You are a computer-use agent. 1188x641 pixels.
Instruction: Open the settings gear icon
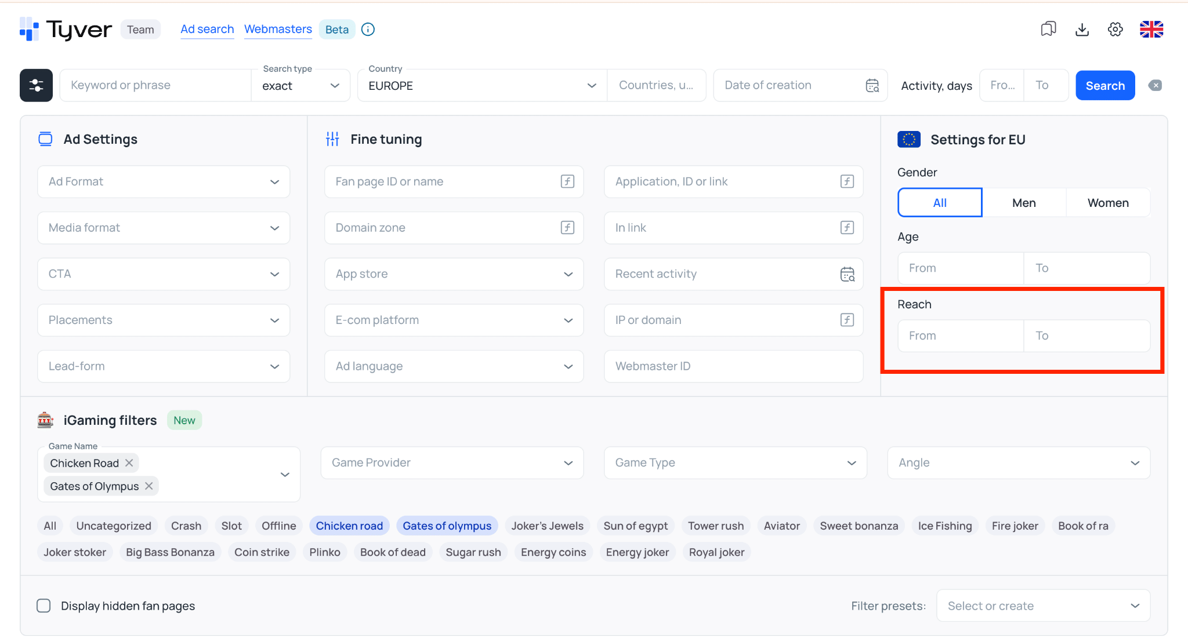click(x=1115, y=29)
